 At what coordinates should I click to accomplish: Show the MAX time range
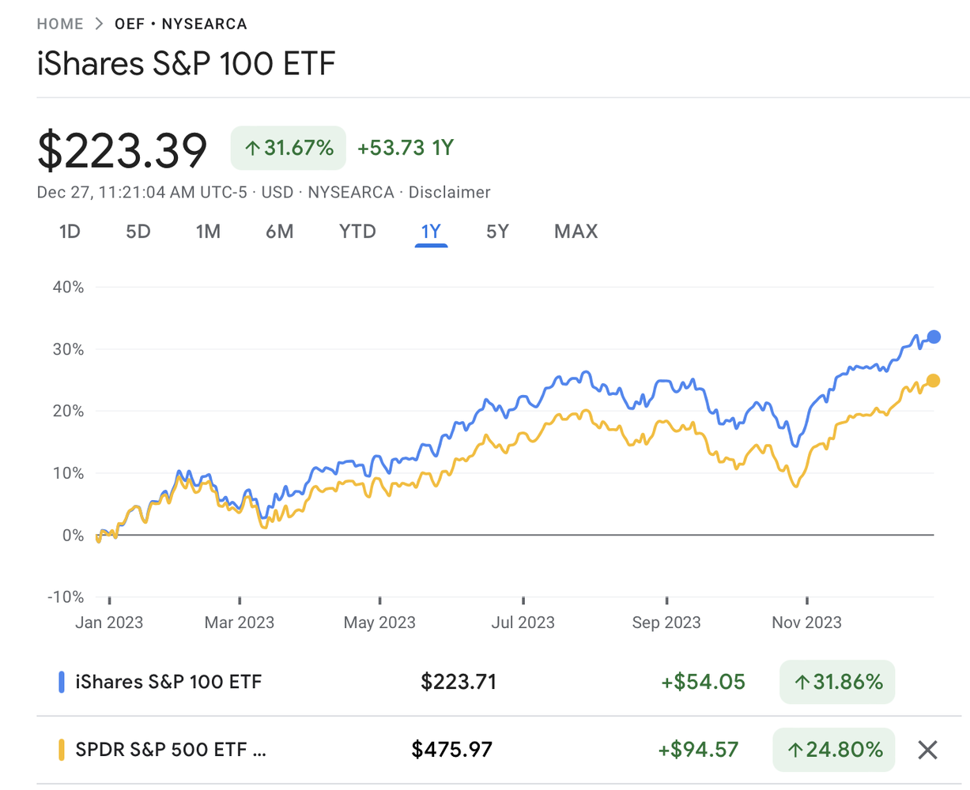click(576, 231)
